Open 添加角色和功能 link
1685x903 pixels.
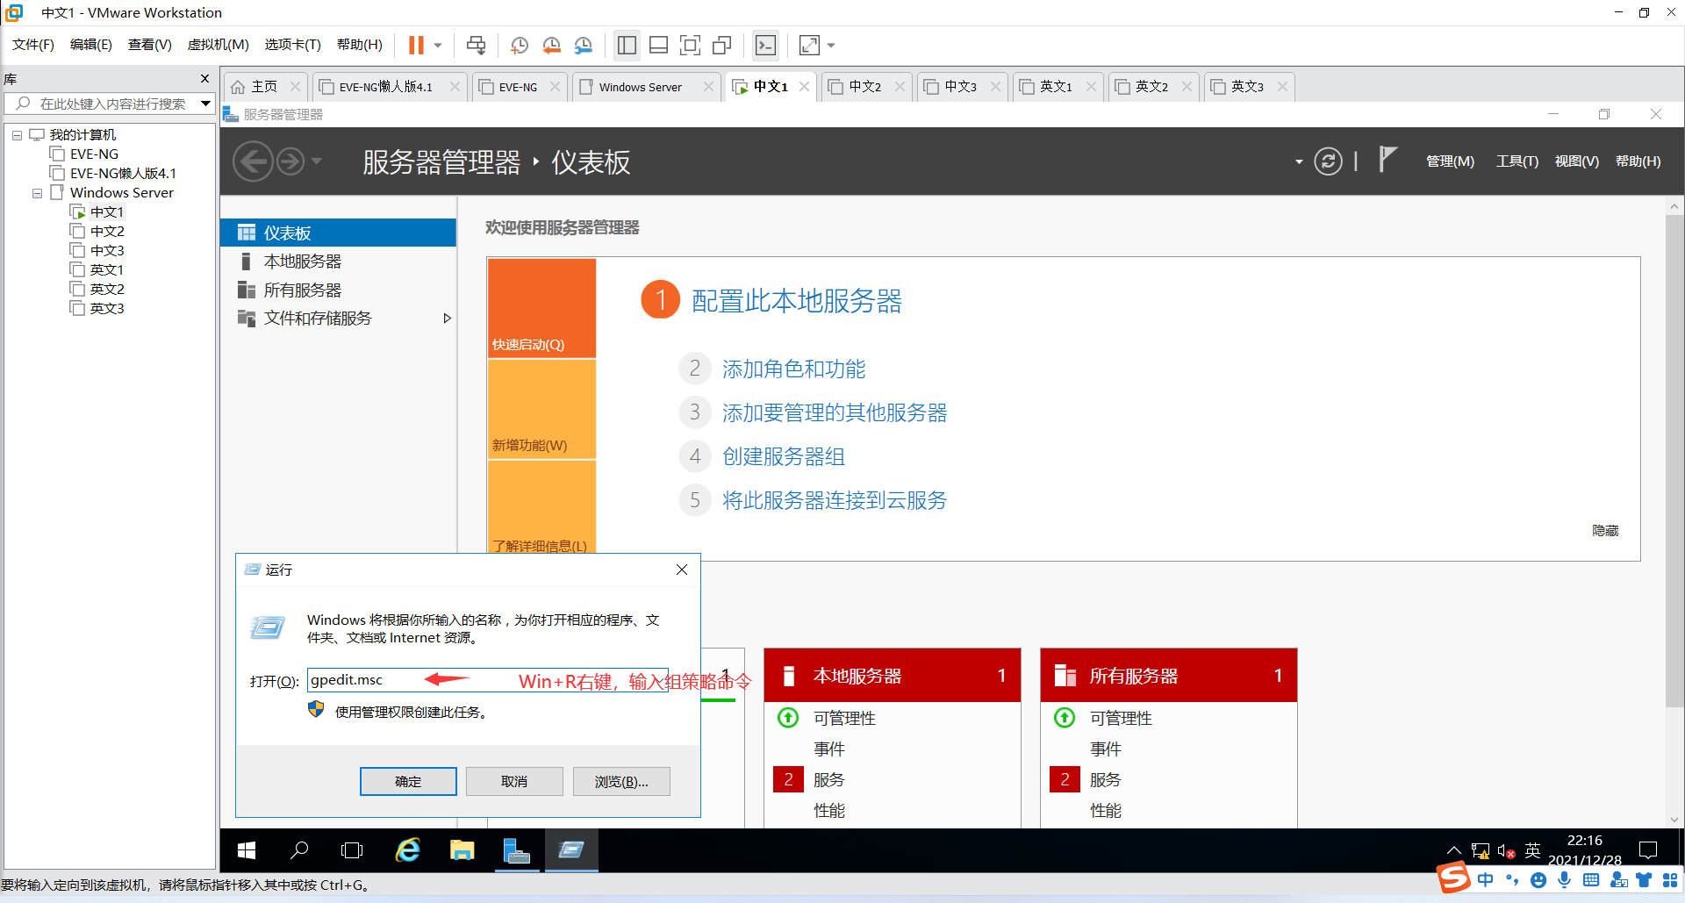pyautogui.click(x=793, y=369)
